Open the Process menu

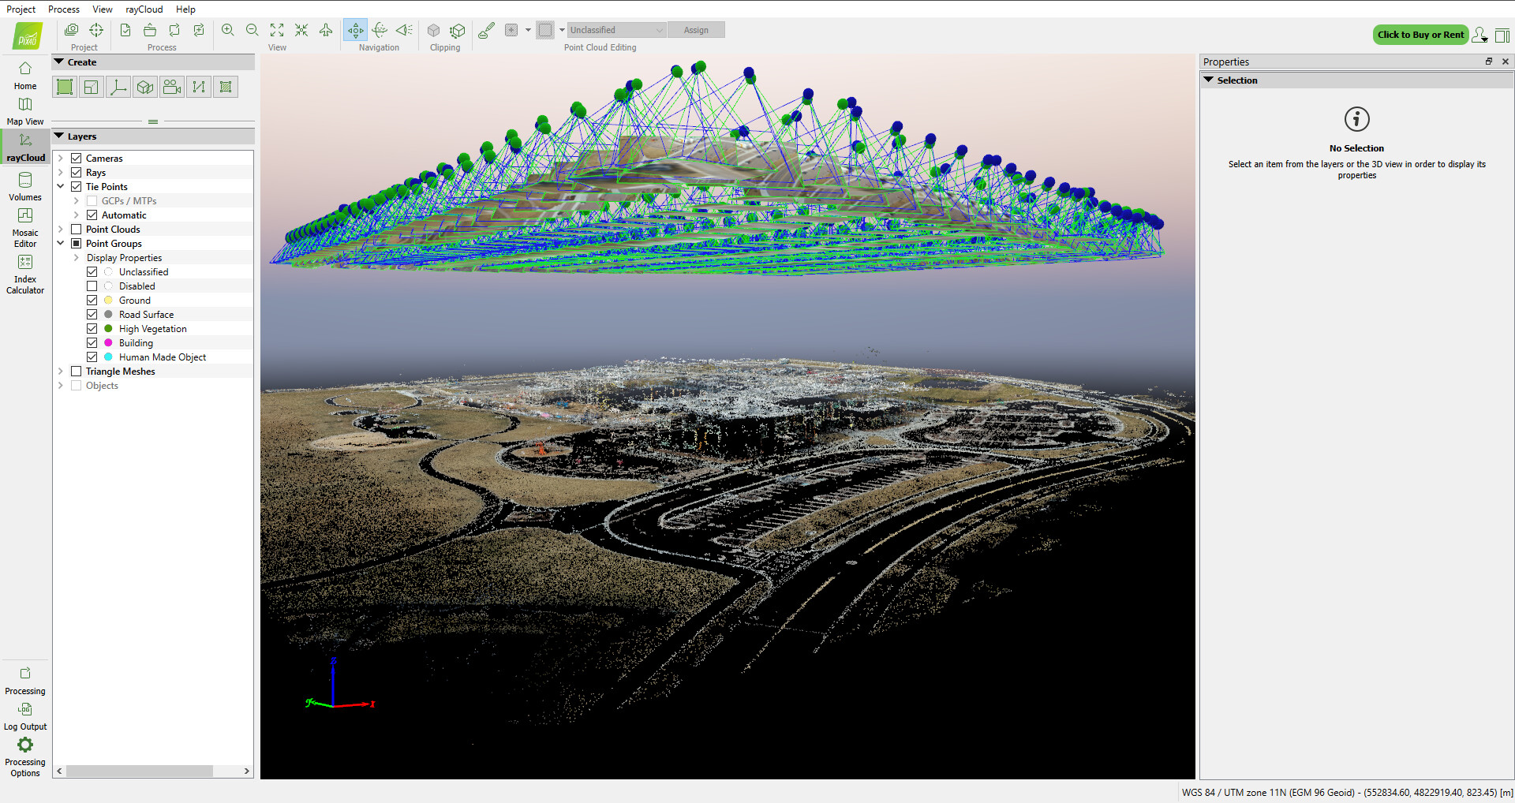click(64, 9)
